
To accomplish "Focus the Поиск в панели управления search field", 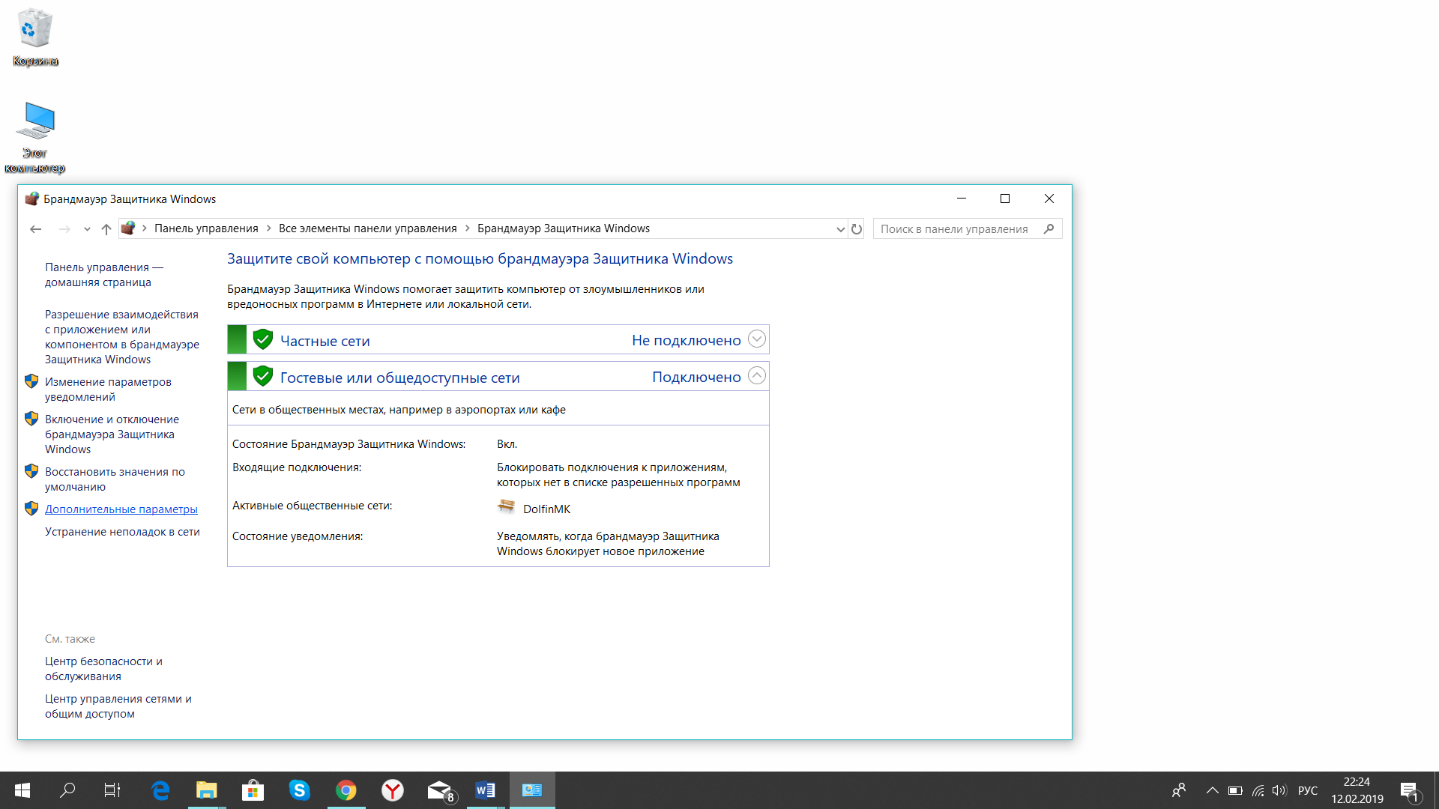I will [967, 229].
